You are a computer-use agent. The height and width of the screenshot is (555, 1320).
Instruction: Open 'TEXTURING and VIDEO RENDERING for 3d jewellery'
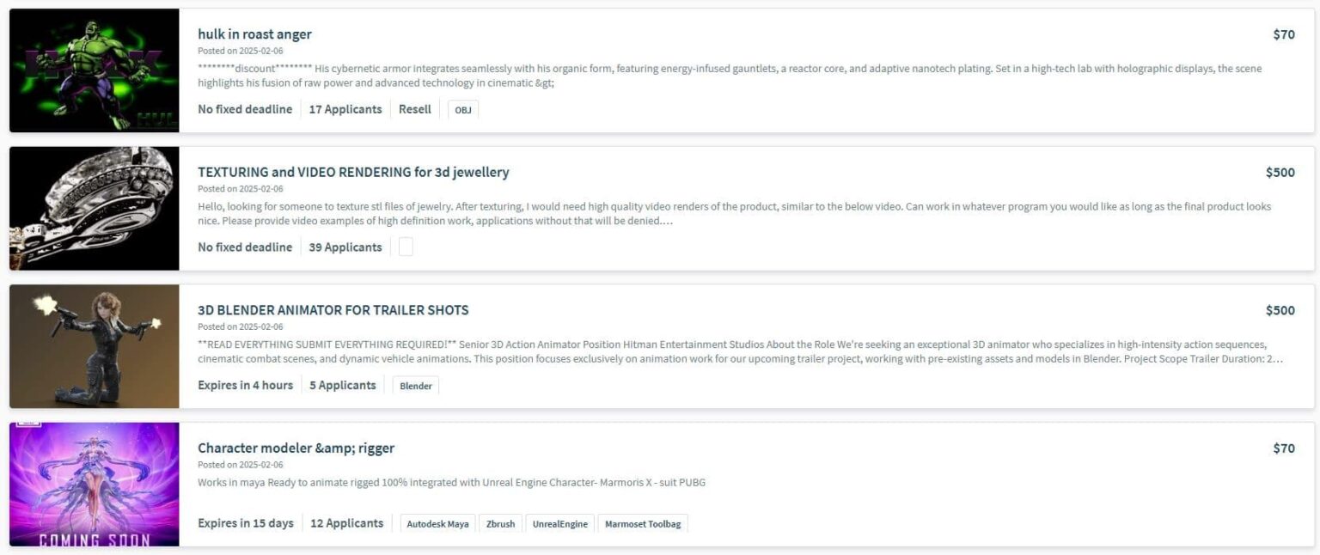[x=353, y=172]
